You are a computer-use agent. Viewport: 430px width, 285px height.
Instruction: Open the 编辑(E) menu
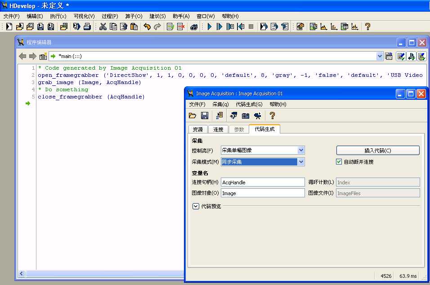35,16
